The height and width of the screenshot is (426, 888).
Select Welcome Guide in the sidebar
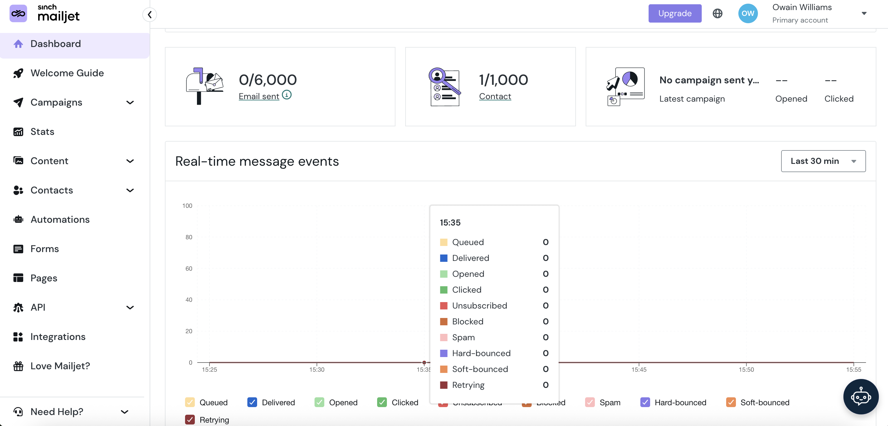[x=67, y=73]
